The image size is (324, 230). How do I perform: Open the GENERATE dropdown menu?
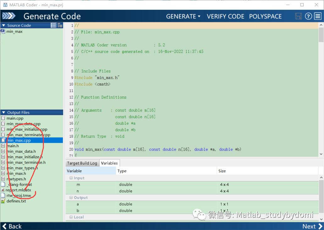[183, 16]
